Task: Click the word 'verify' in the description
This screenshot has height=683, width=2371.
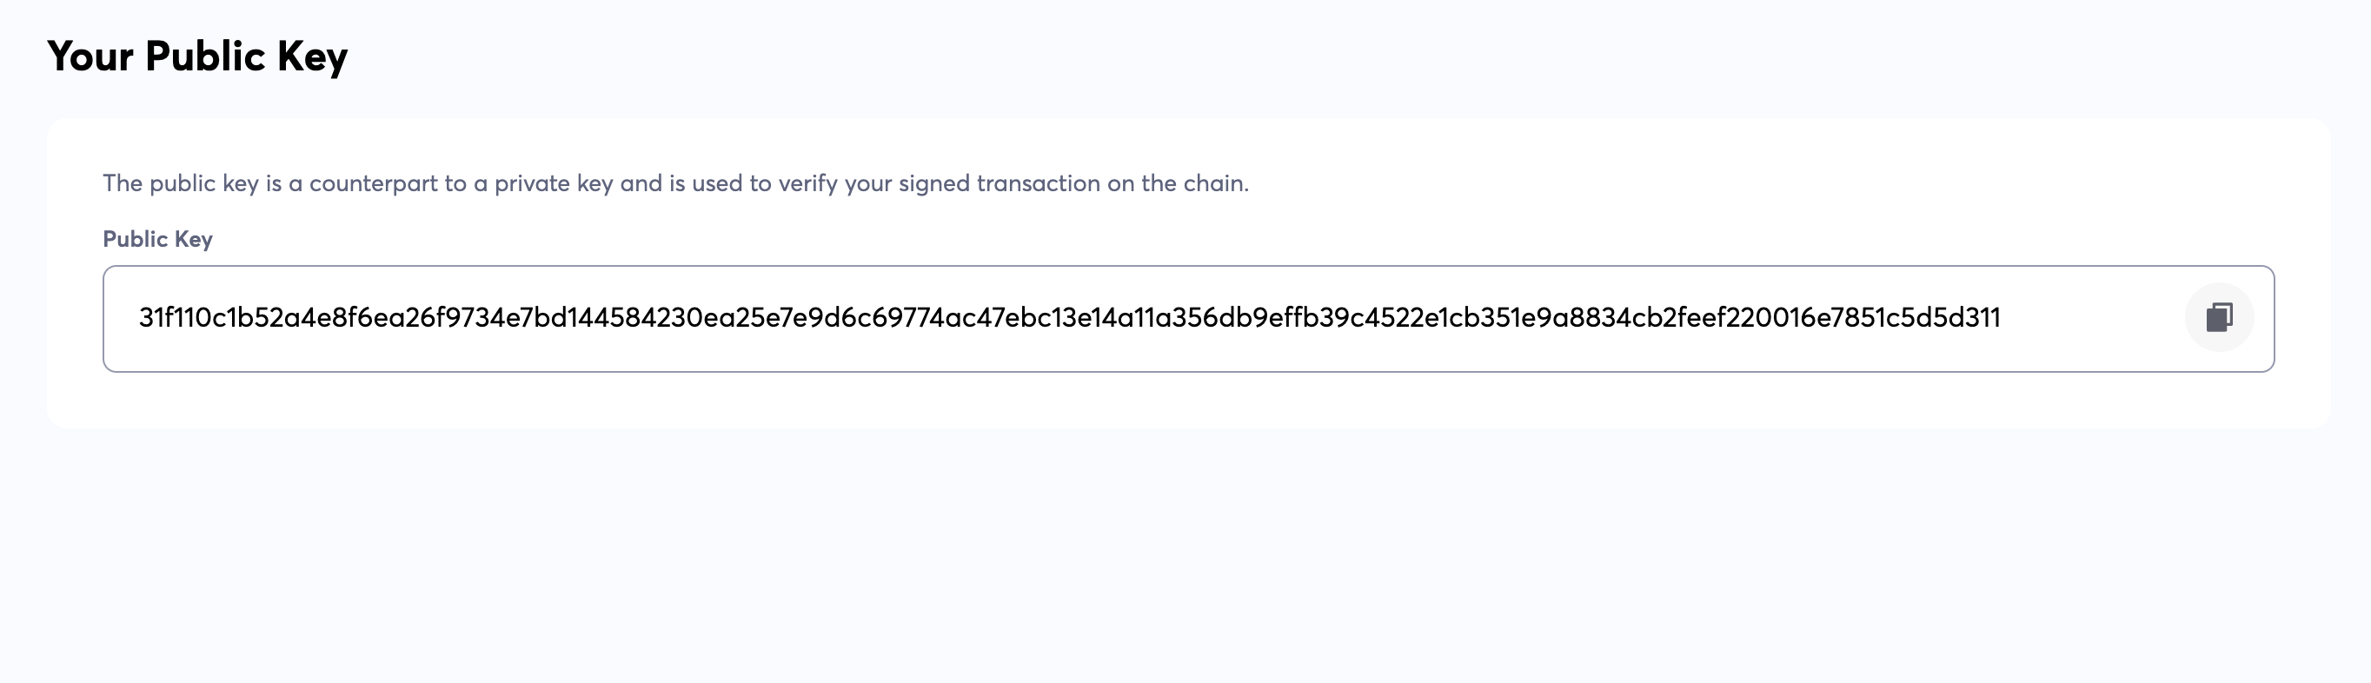Action: 808,183
